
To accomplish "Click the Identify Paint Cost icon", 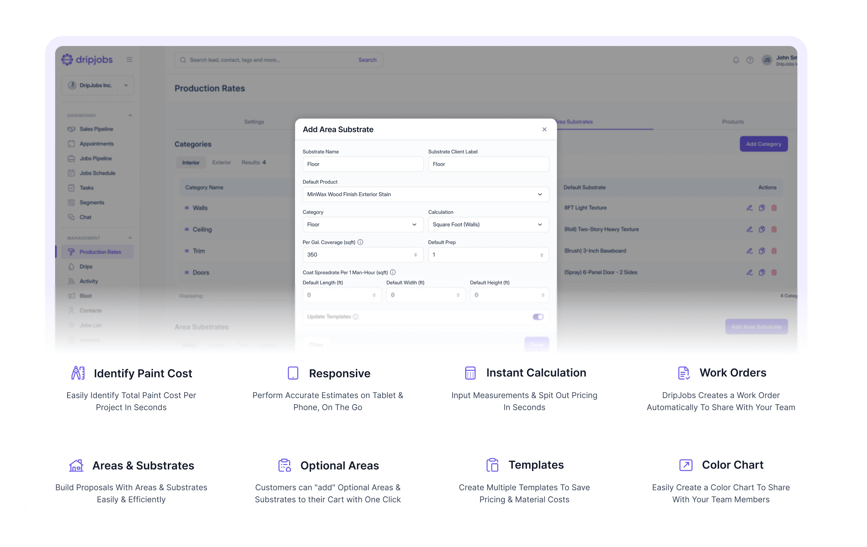I will coord(78,373).
